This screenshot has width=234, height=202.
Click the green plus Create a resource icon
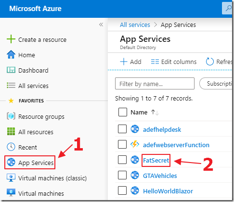point(11,39)
